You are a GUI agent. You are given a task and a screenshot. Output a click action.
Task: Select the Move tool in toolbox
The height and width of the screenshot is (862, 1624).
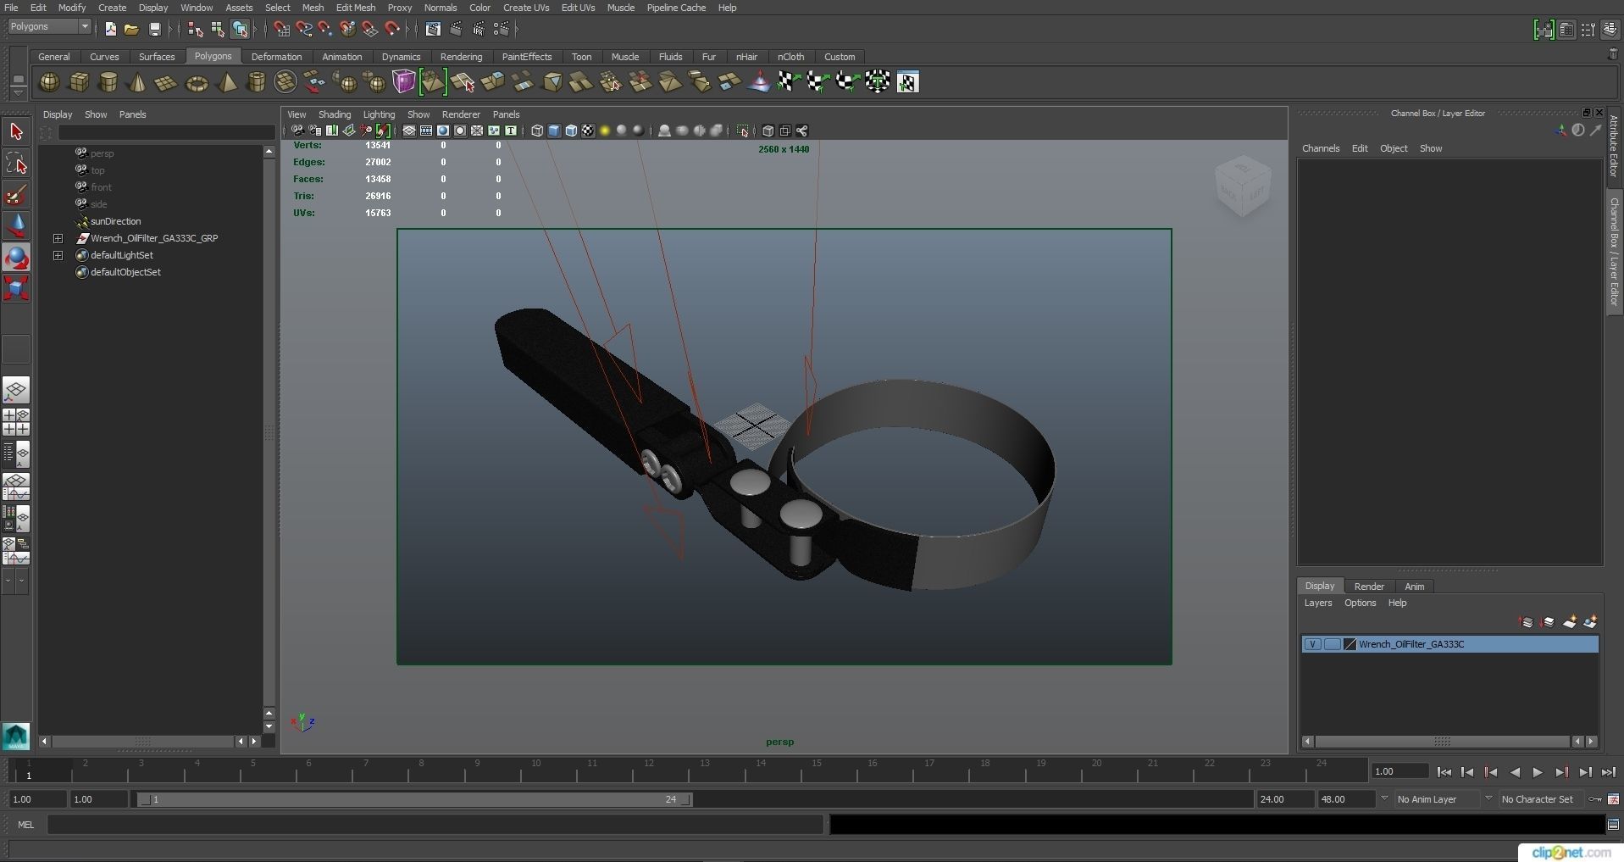tap(16, 226)
